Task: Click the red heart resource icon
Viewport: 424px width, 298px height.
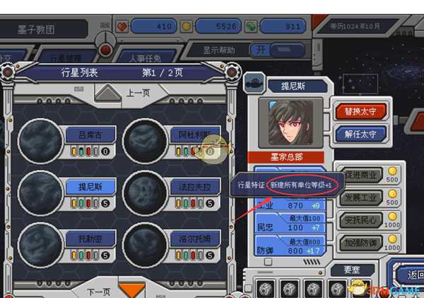Action: [122, 27]
